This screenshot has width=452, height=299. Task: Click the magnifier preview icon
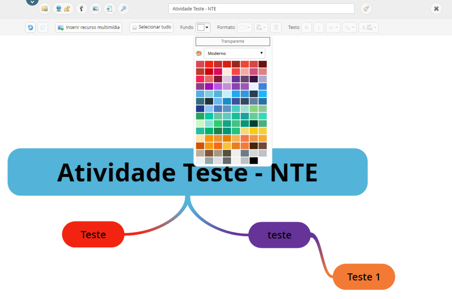tap(123, 9)
